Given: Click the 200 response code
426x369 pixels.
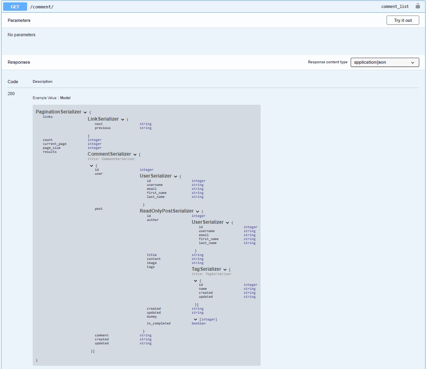Looking at the screenshot, I should (10, 93).
